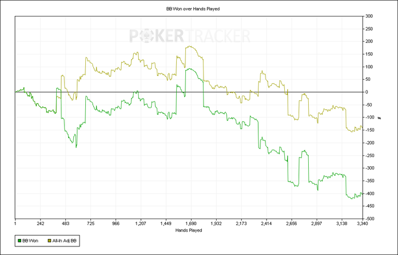Click x-axis tick label 3,138
Image resolution: width=398 pixels, height=255 pixels.
342,224
